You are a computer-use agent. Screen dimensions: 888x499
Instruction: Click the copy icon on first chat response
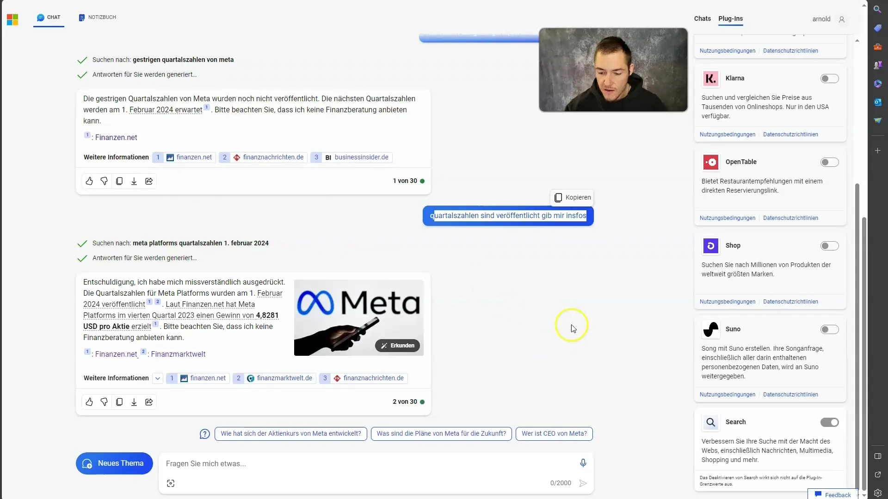[x=119, y=181]
